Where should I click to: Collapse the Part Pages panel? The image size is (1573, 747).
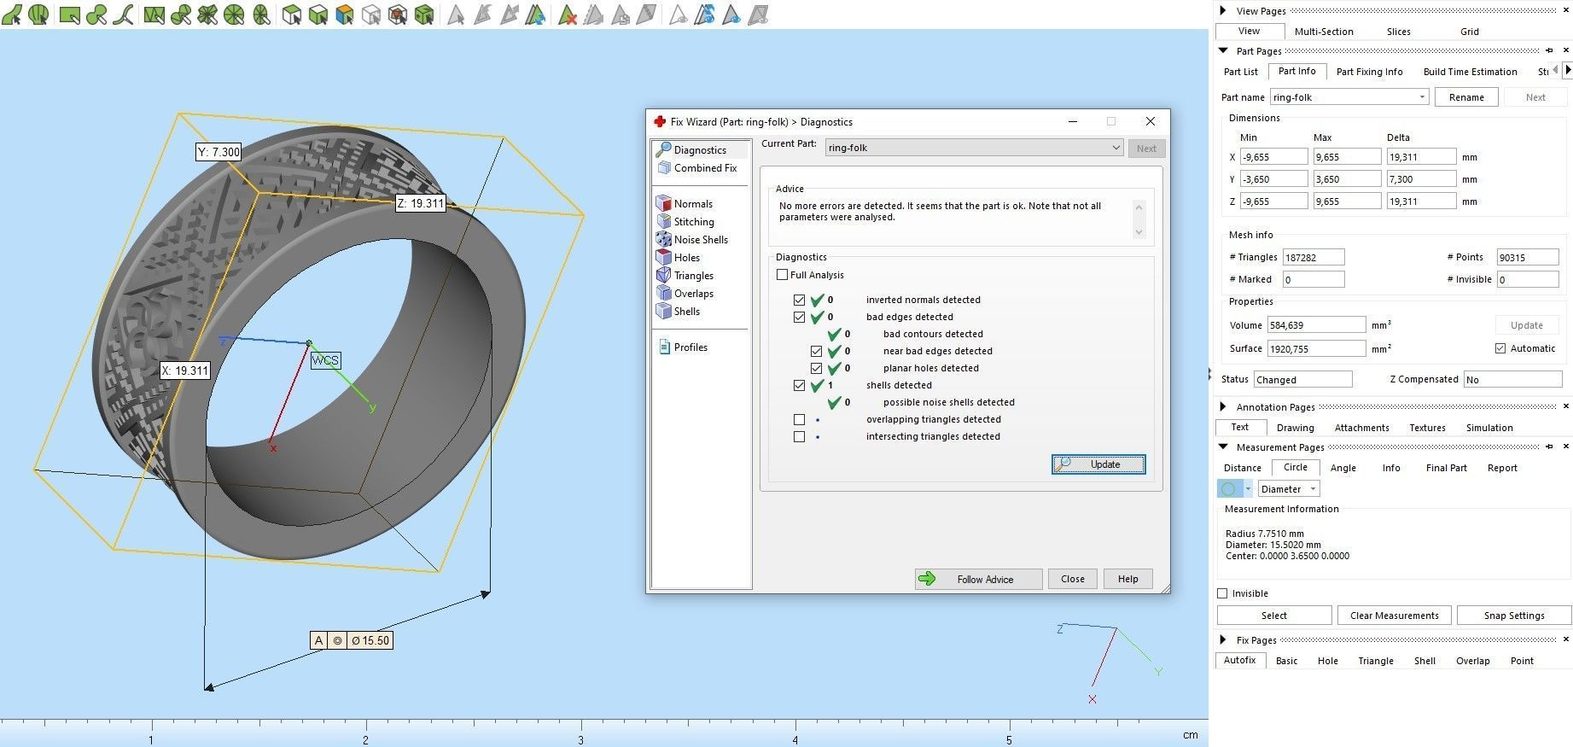coord(1223,50)
